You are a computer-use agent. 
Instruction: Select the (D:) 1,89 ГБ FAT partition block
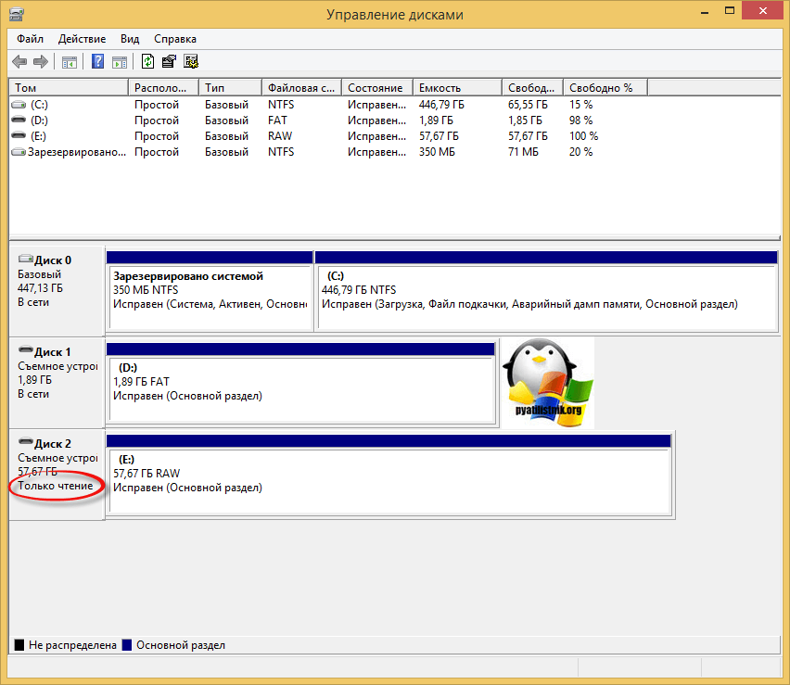[x=300, y=382]
